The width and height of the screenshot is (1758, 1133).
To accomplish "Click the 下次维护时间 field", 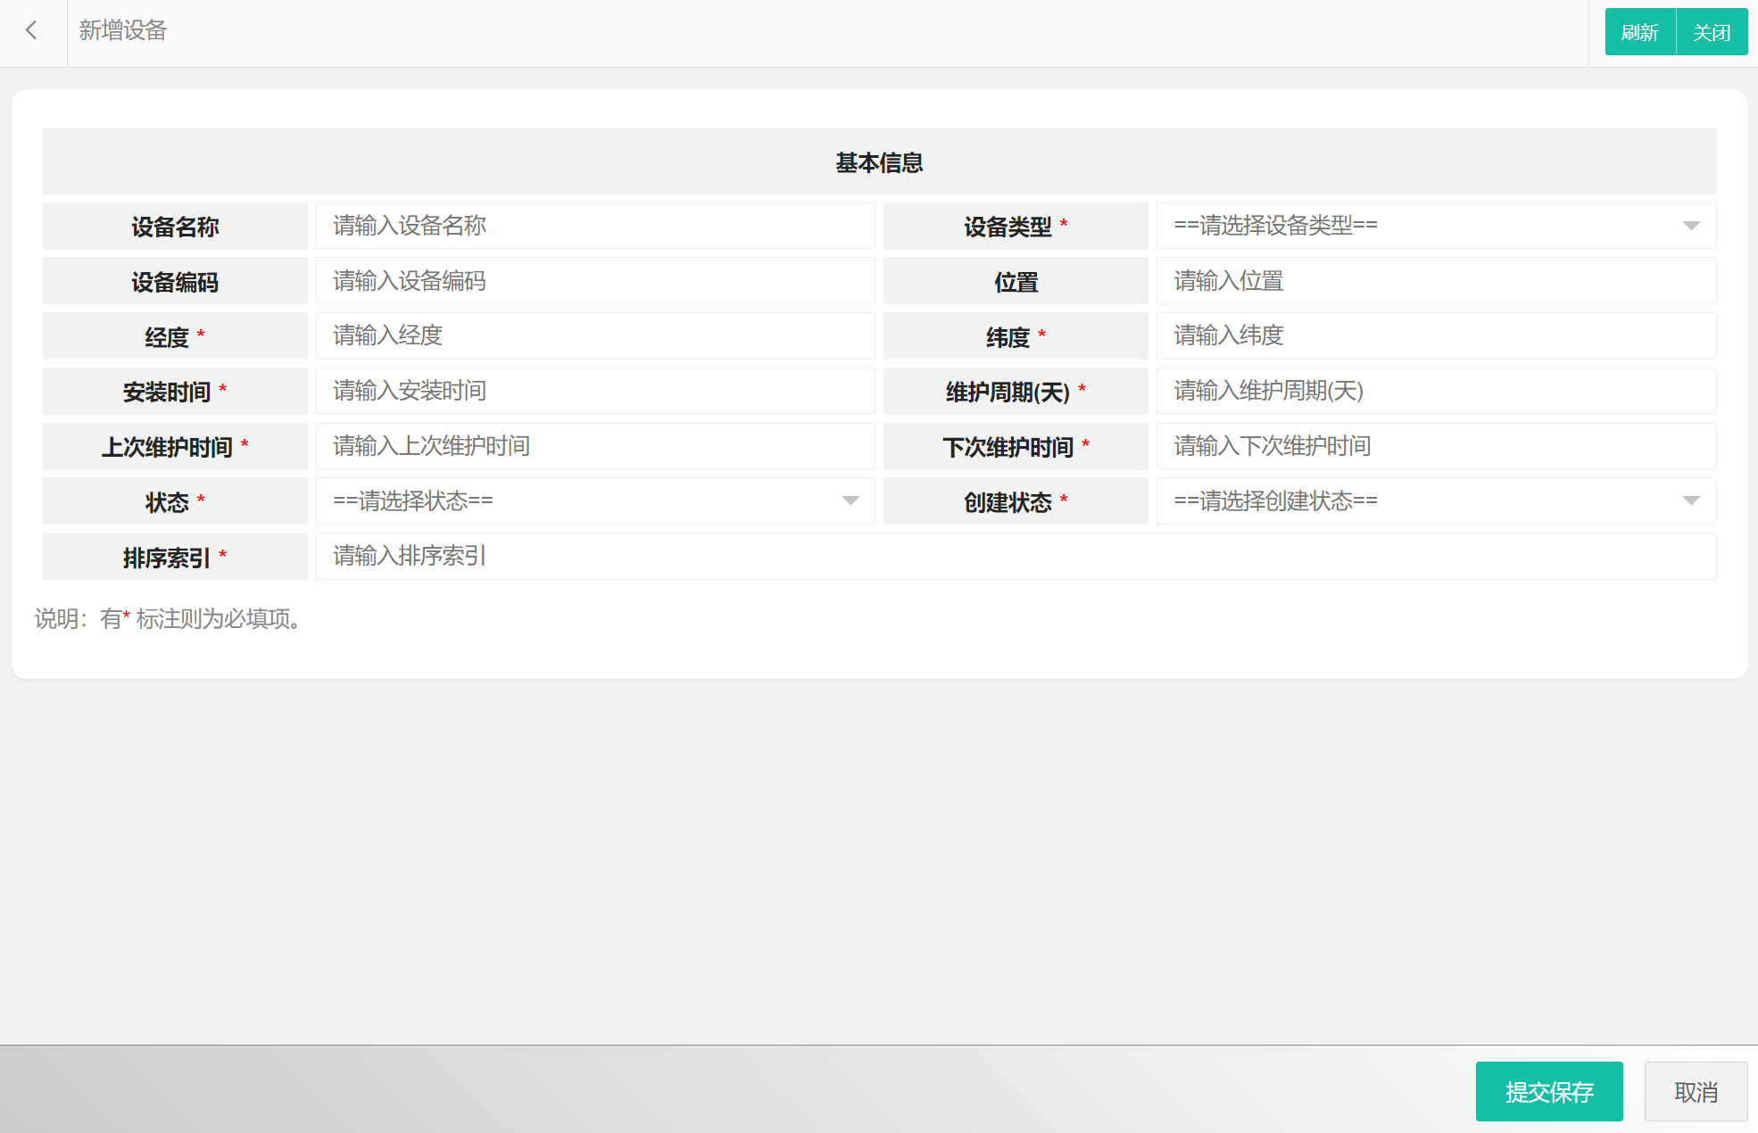I will coord(1435,446).
